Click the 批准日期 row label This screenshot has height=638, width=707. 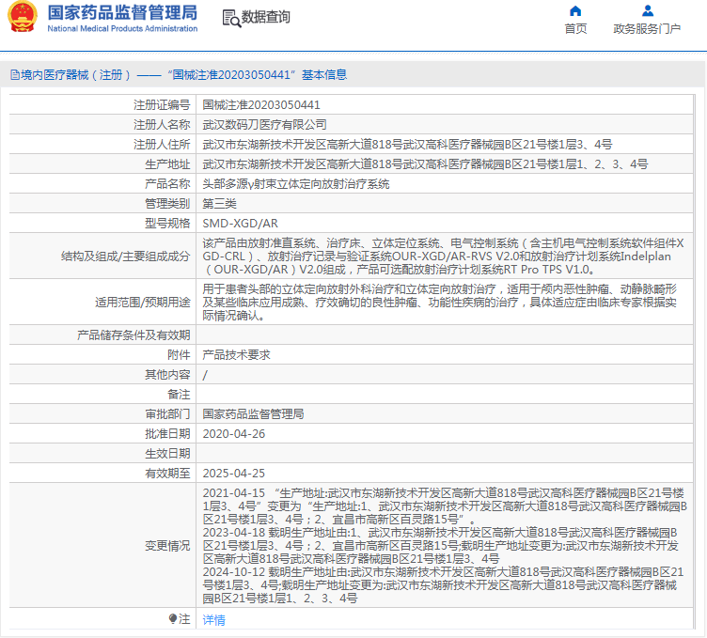click(x=167, y=434)
